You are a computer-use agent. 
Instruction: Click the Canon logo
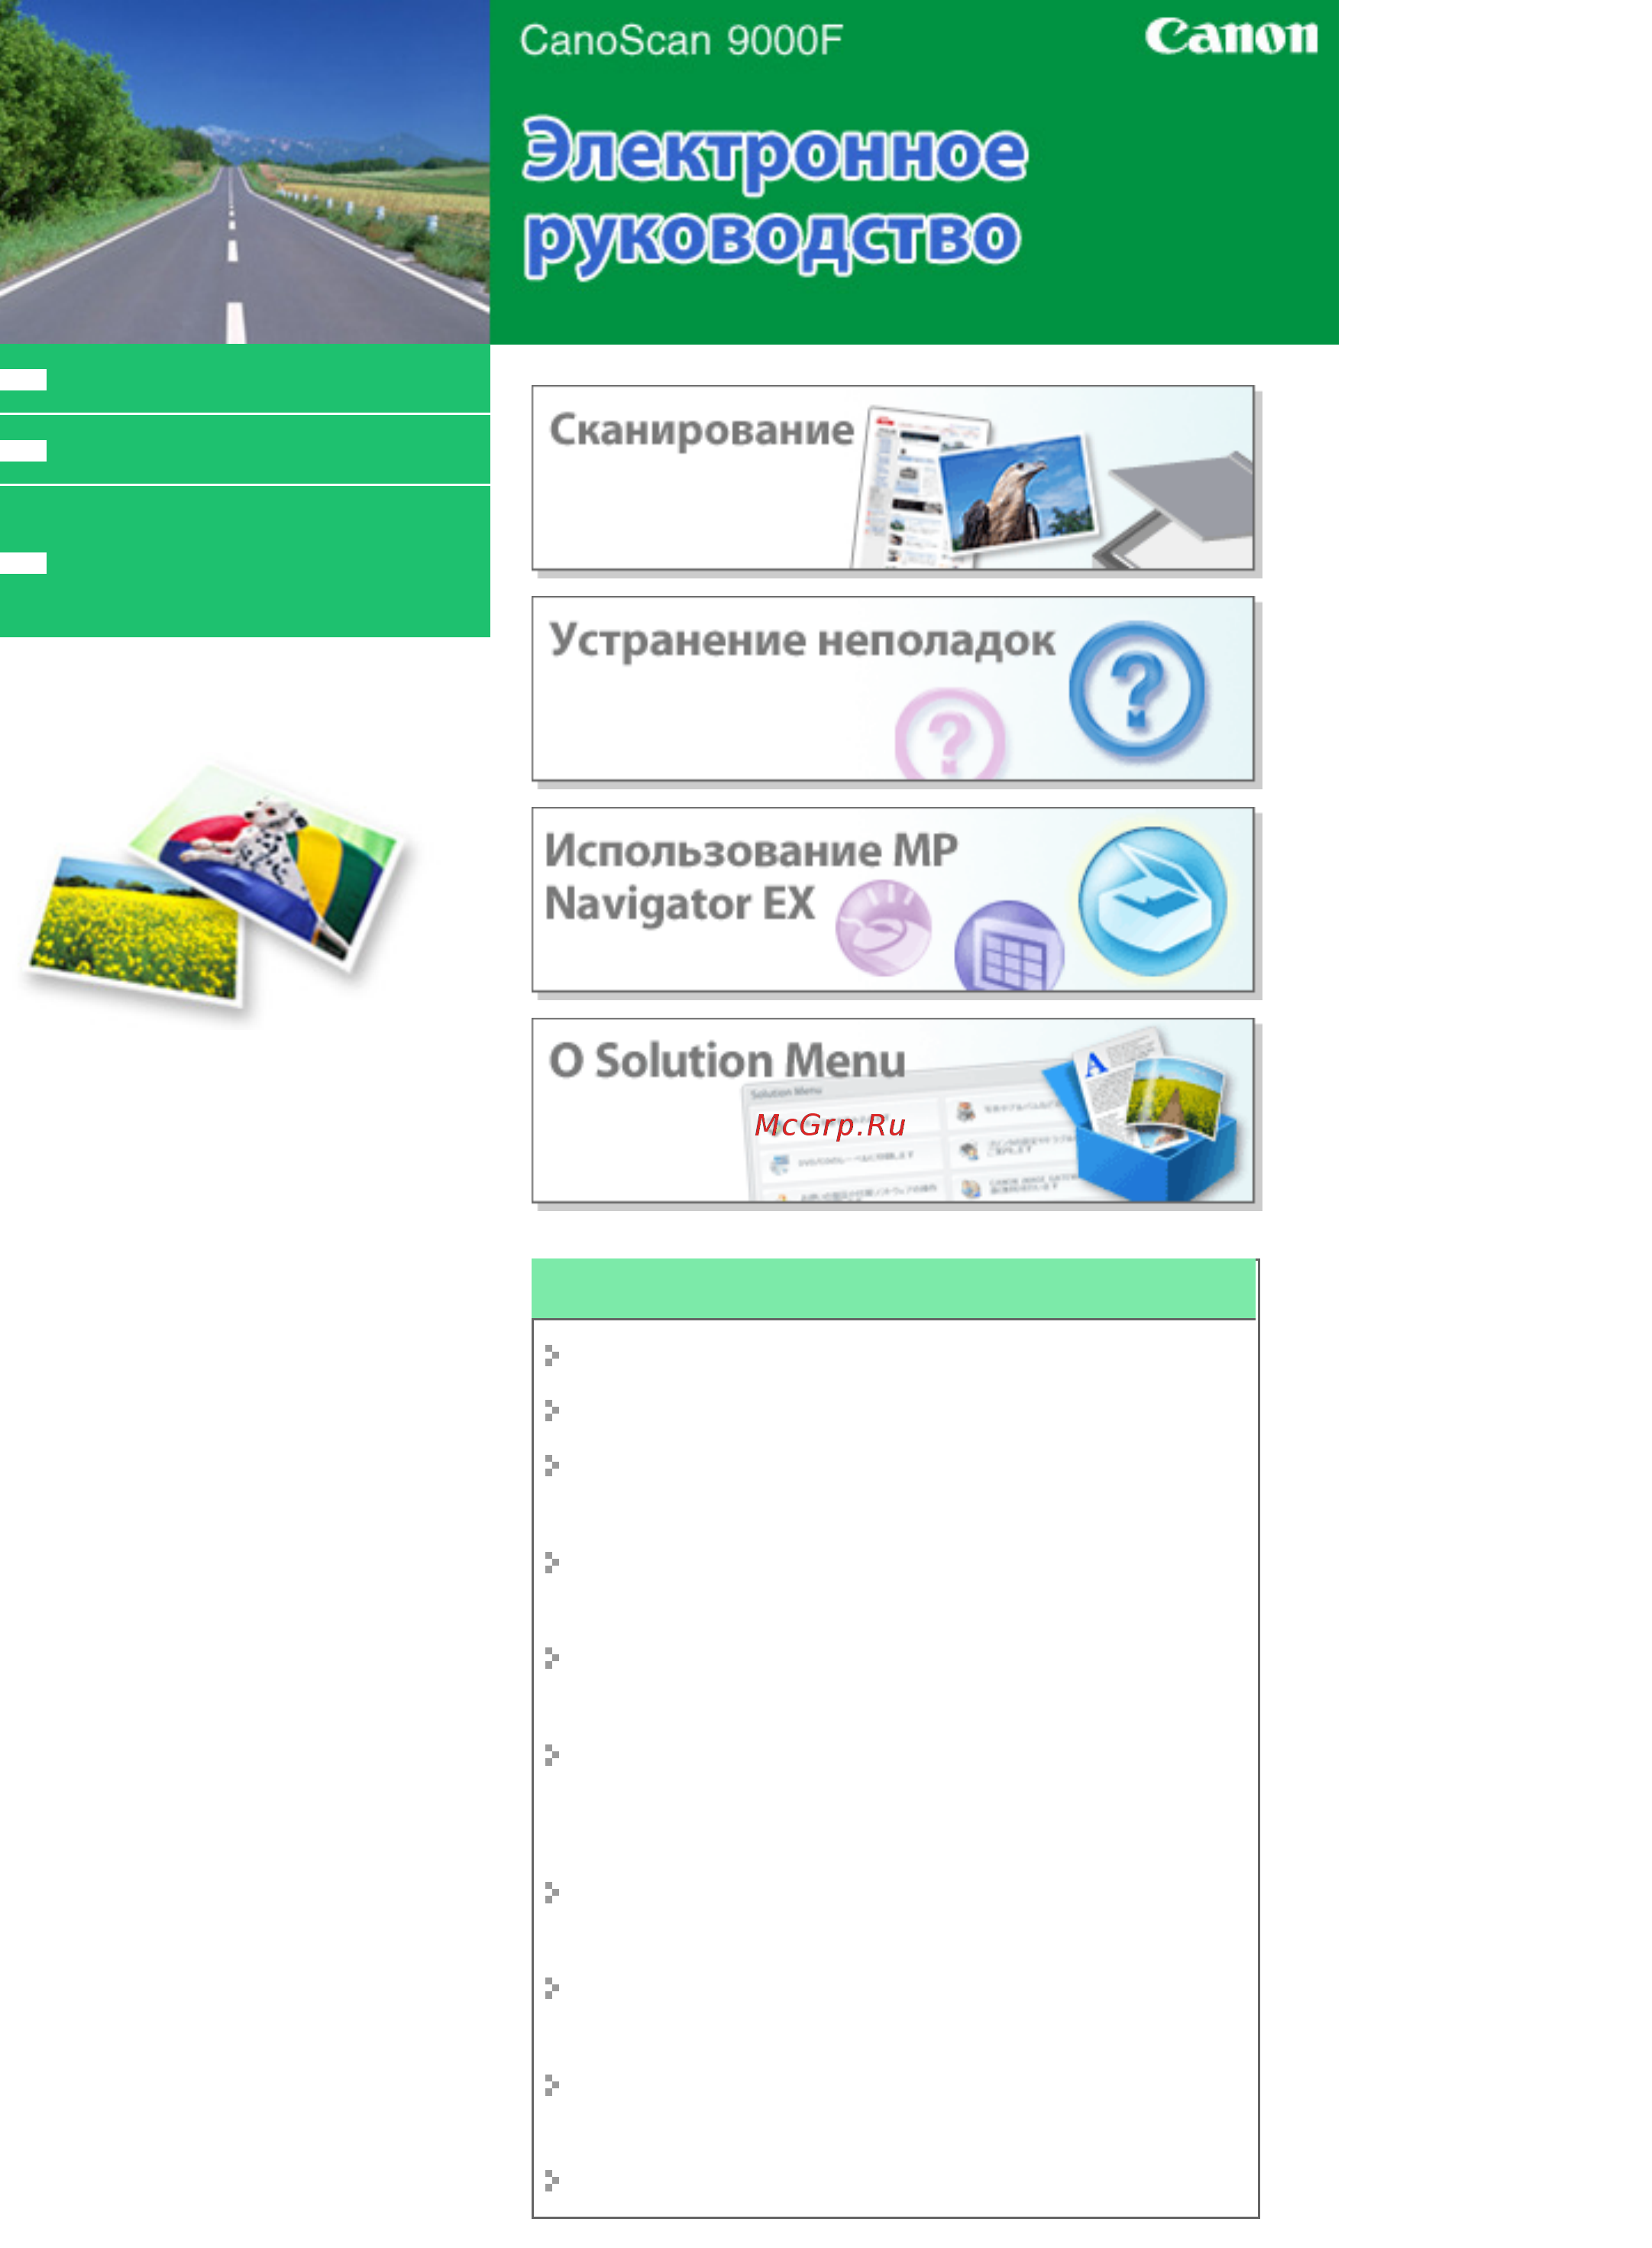click(x=1231, y=37)
